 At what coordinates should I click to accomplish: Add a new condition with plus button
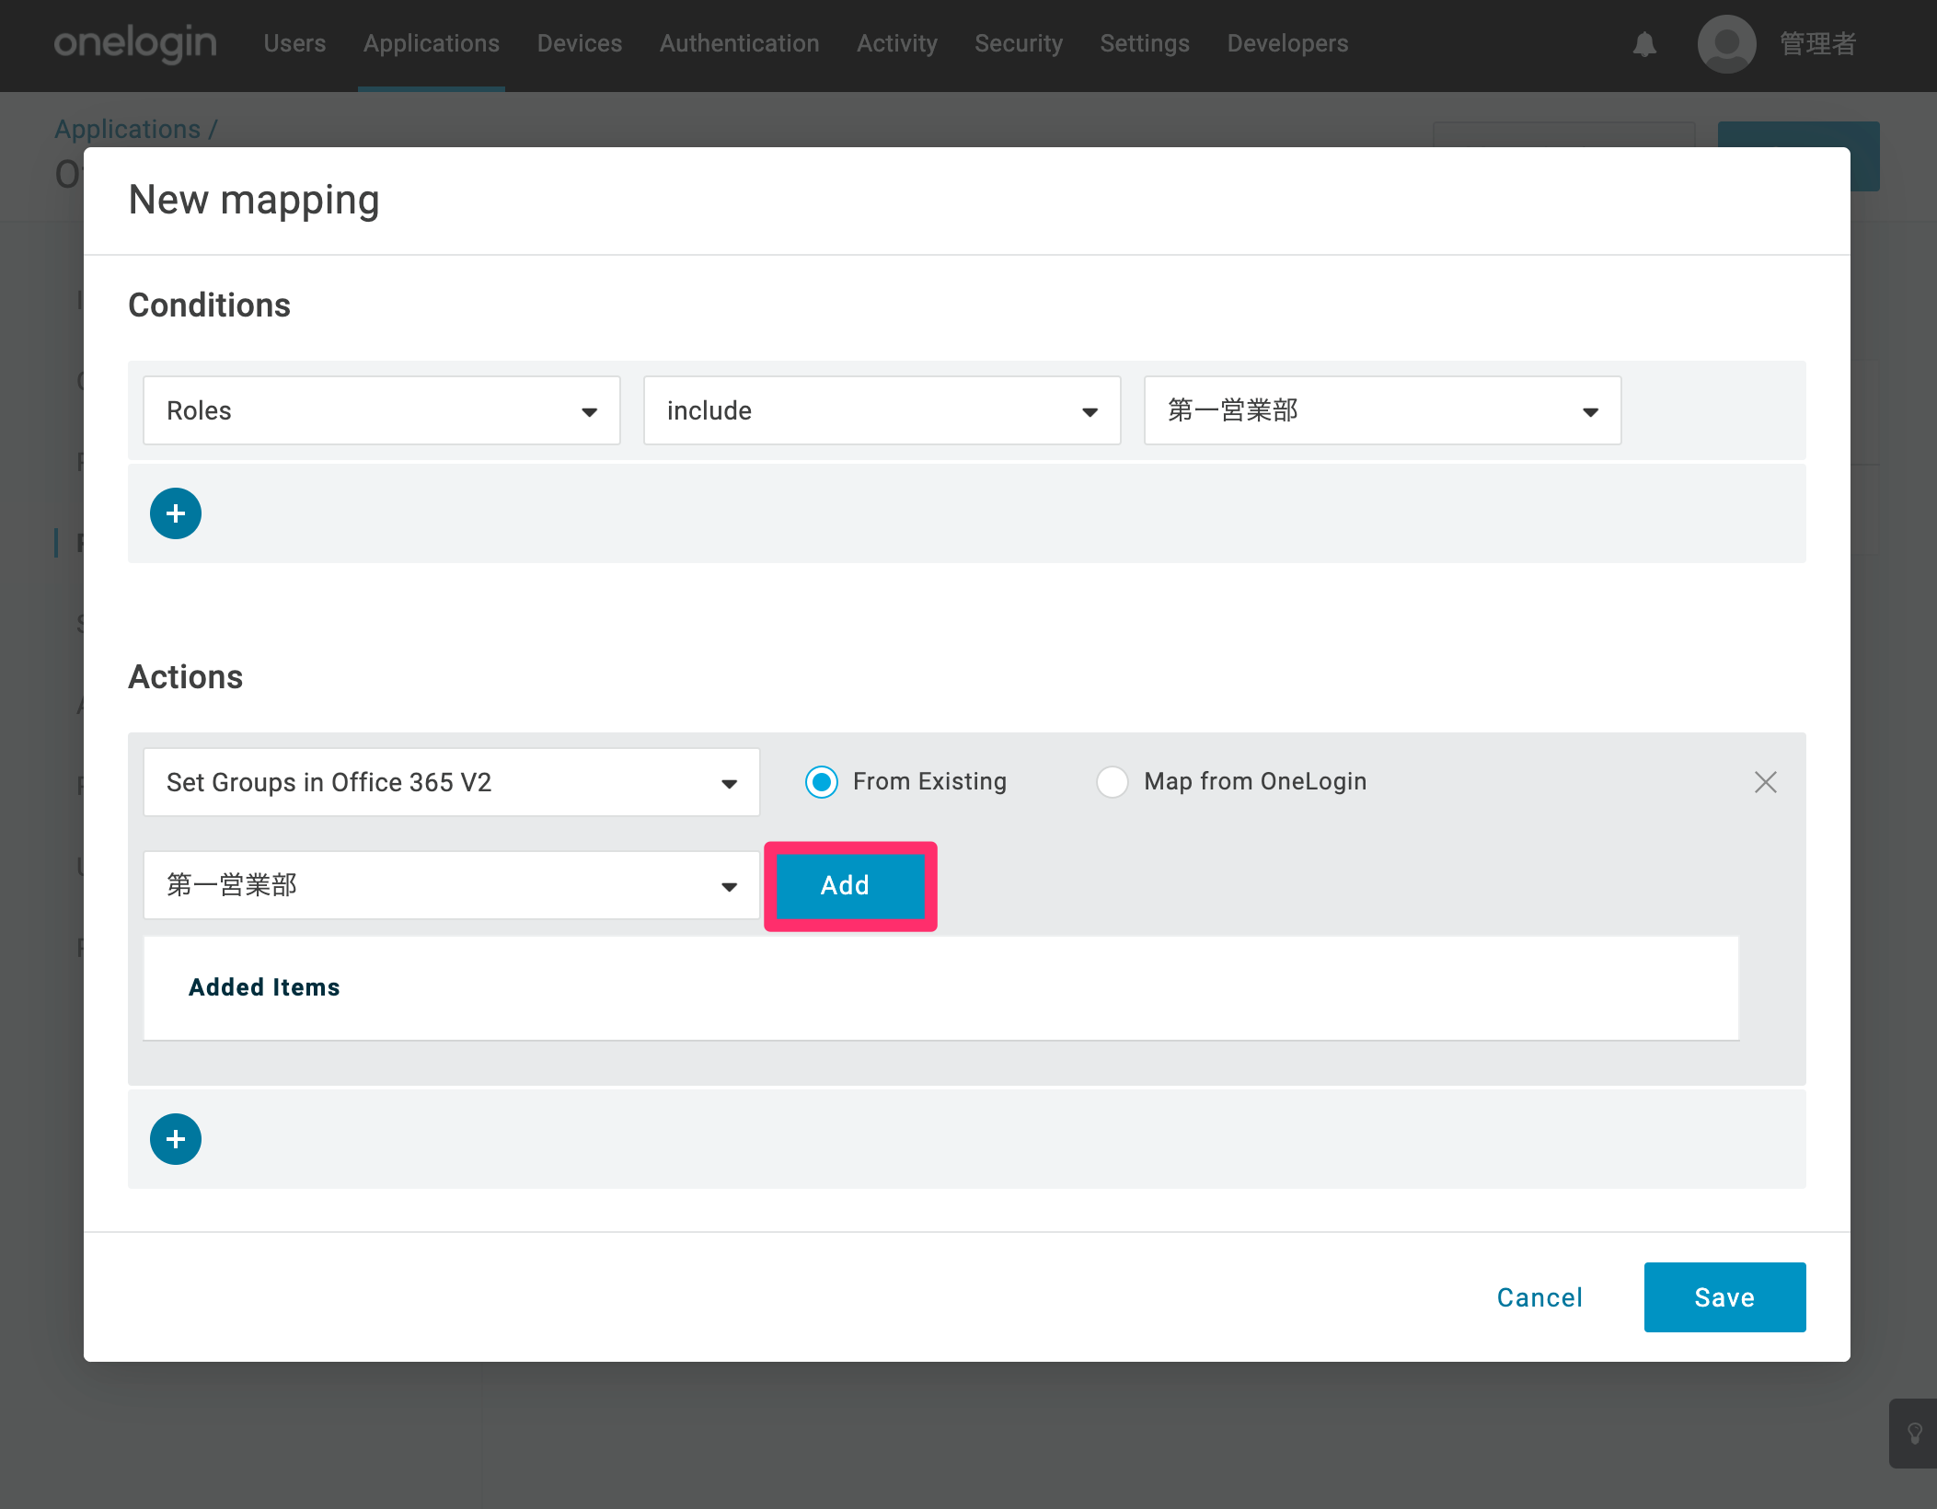176,513
